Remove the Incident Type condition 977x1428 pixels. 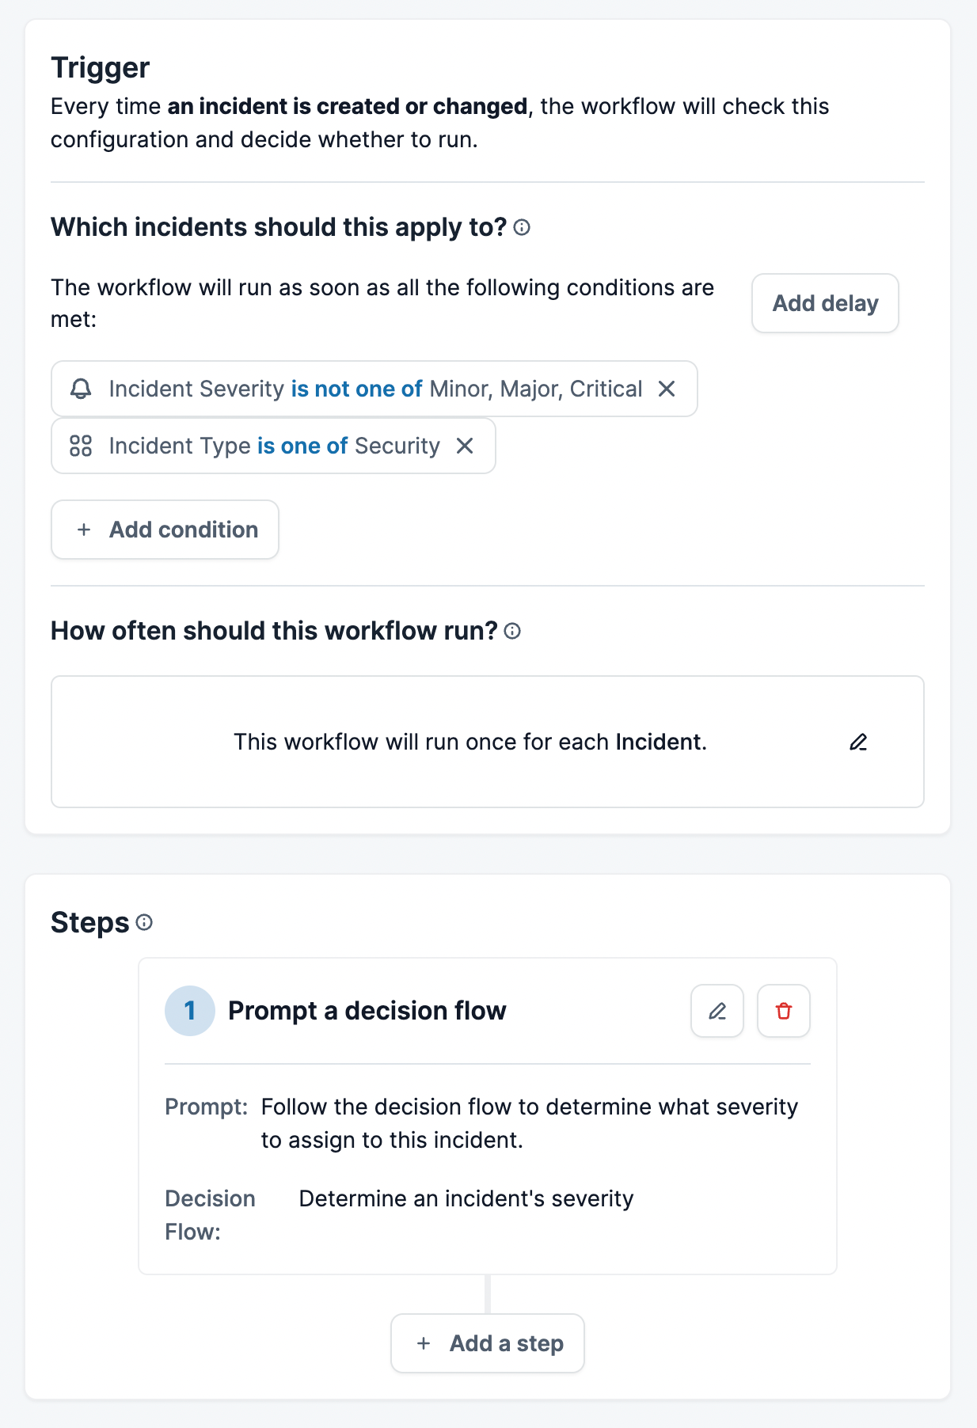[x=465, y=446]
